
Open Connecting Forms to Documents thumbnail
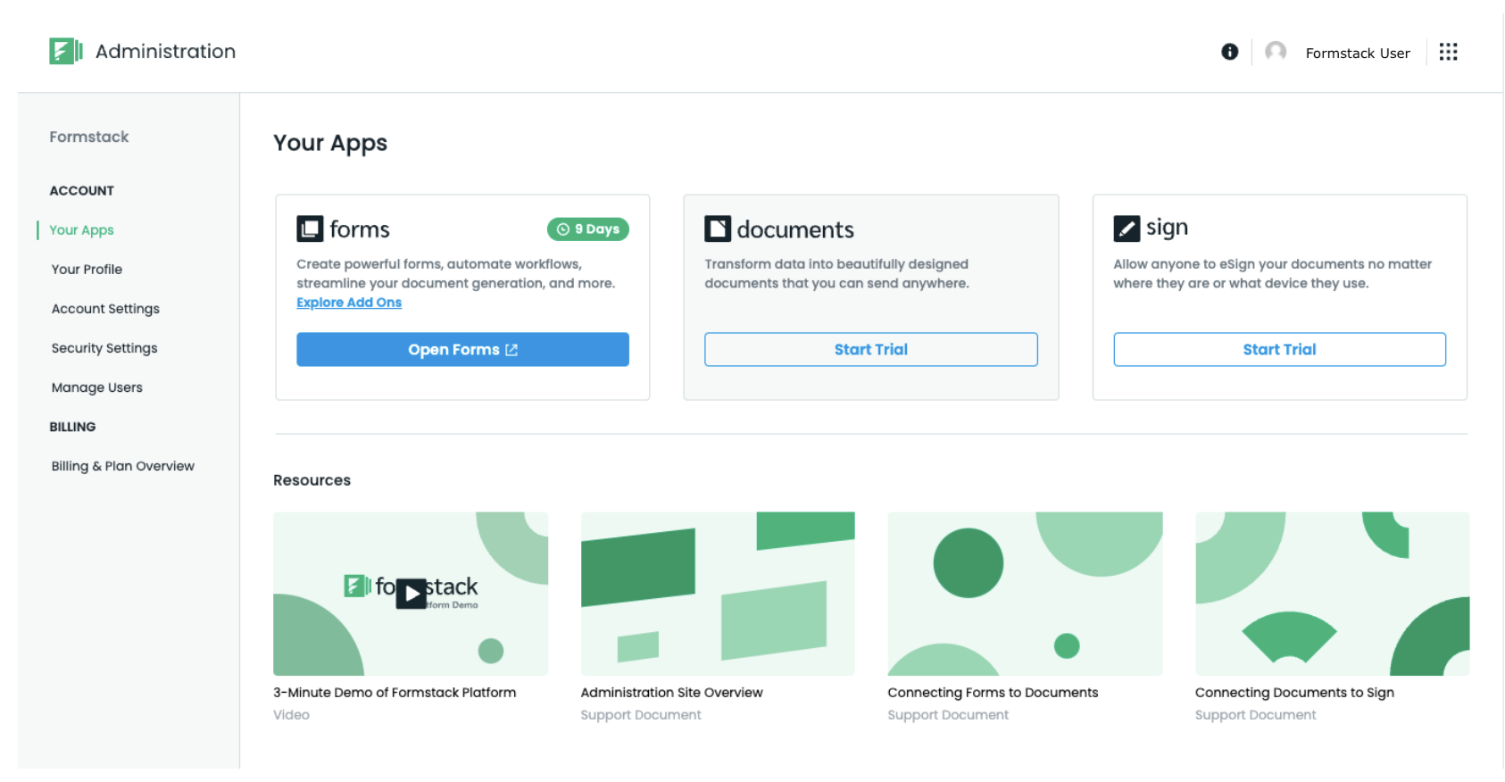pyautogui.click(x=1025, y=593)
